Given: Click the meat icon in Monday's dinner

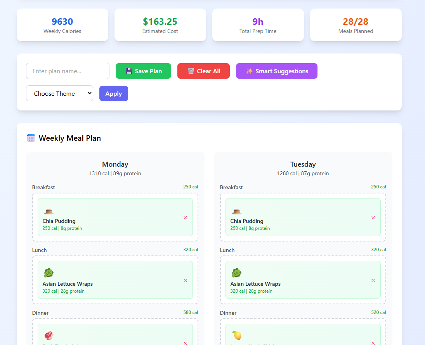Looking at the screenshot, I should [x=49, y=336].
